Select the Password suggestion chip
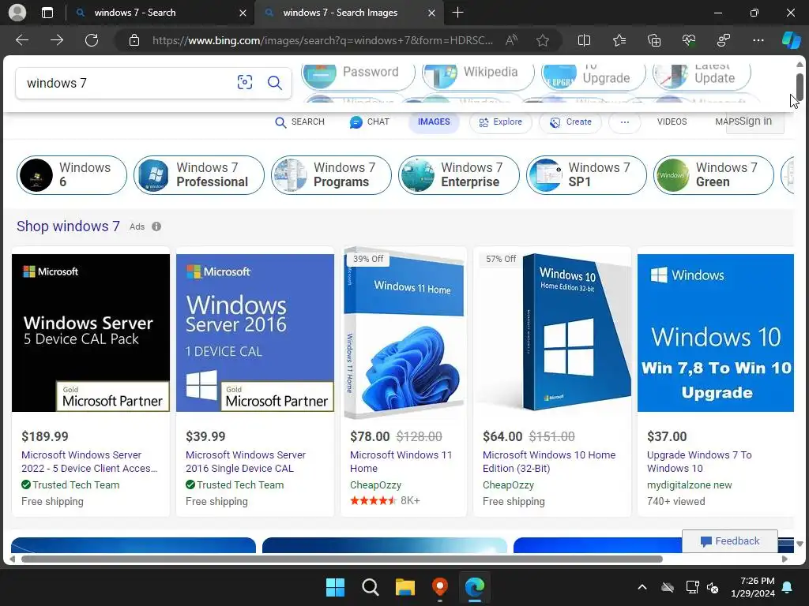This screenshot has height=606, width=809. [359, 72]
